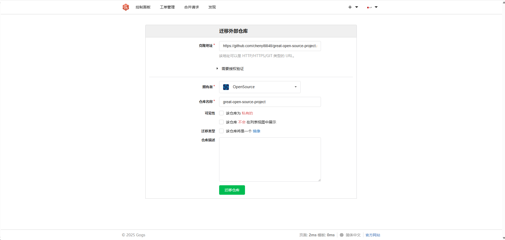The width and height of the screenshot is (505, 240).
Task: Click the green 迁移仓库 button
Action: [x=232, y=190]
